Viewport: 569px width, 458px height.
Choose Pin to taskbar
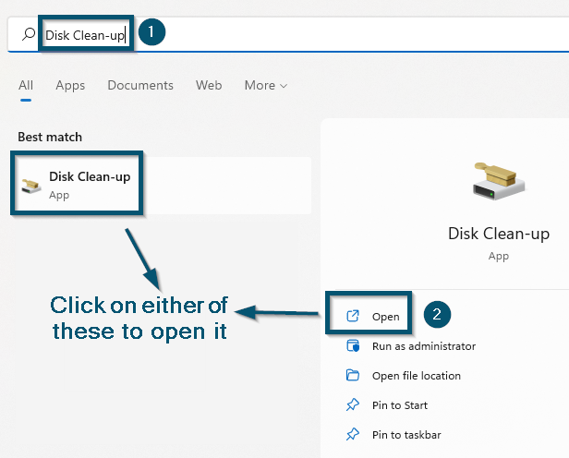coord(406,435)
